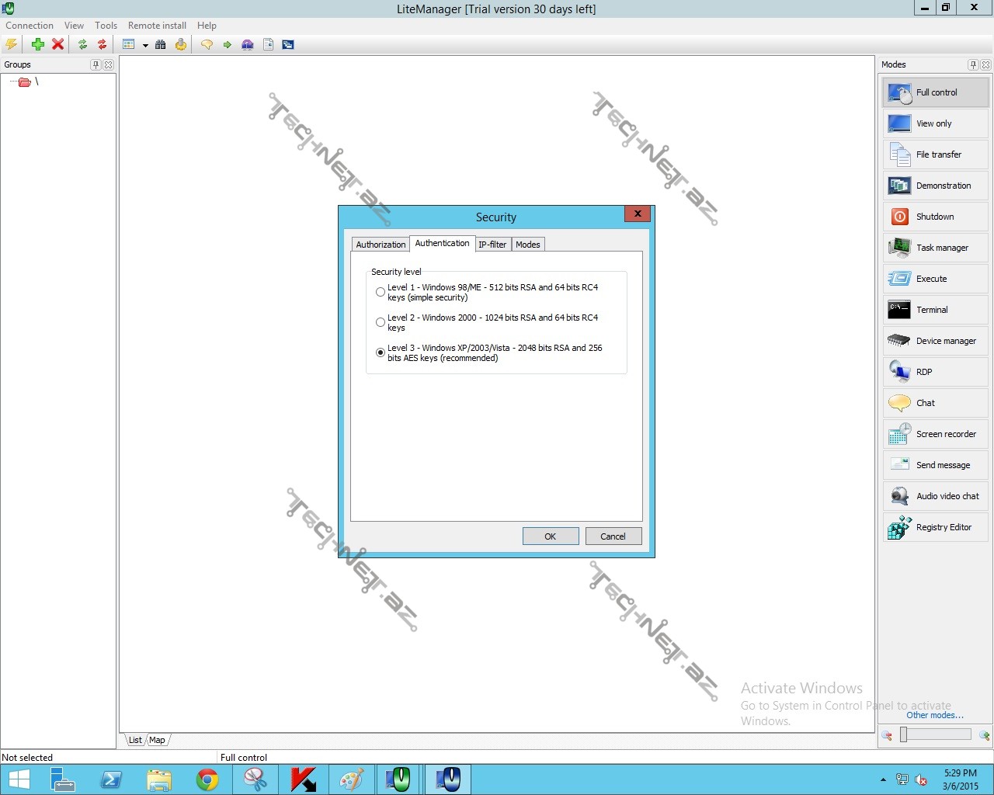Viewport: 994px width, 795px height.
Task: Switch to the IP-filter tab
Action: [x=492, y=245]
